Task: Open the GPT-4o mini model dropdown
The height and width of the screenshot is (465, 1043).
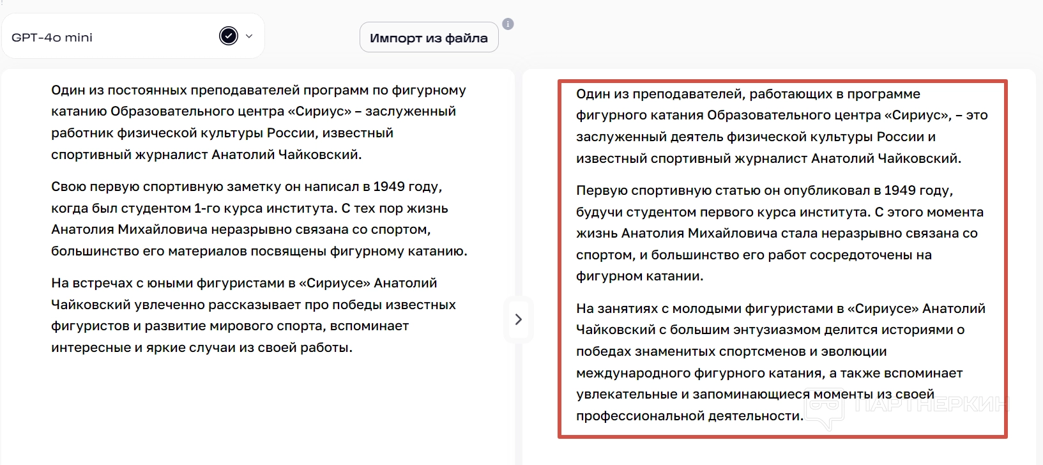Action: [x=133, y=36]
